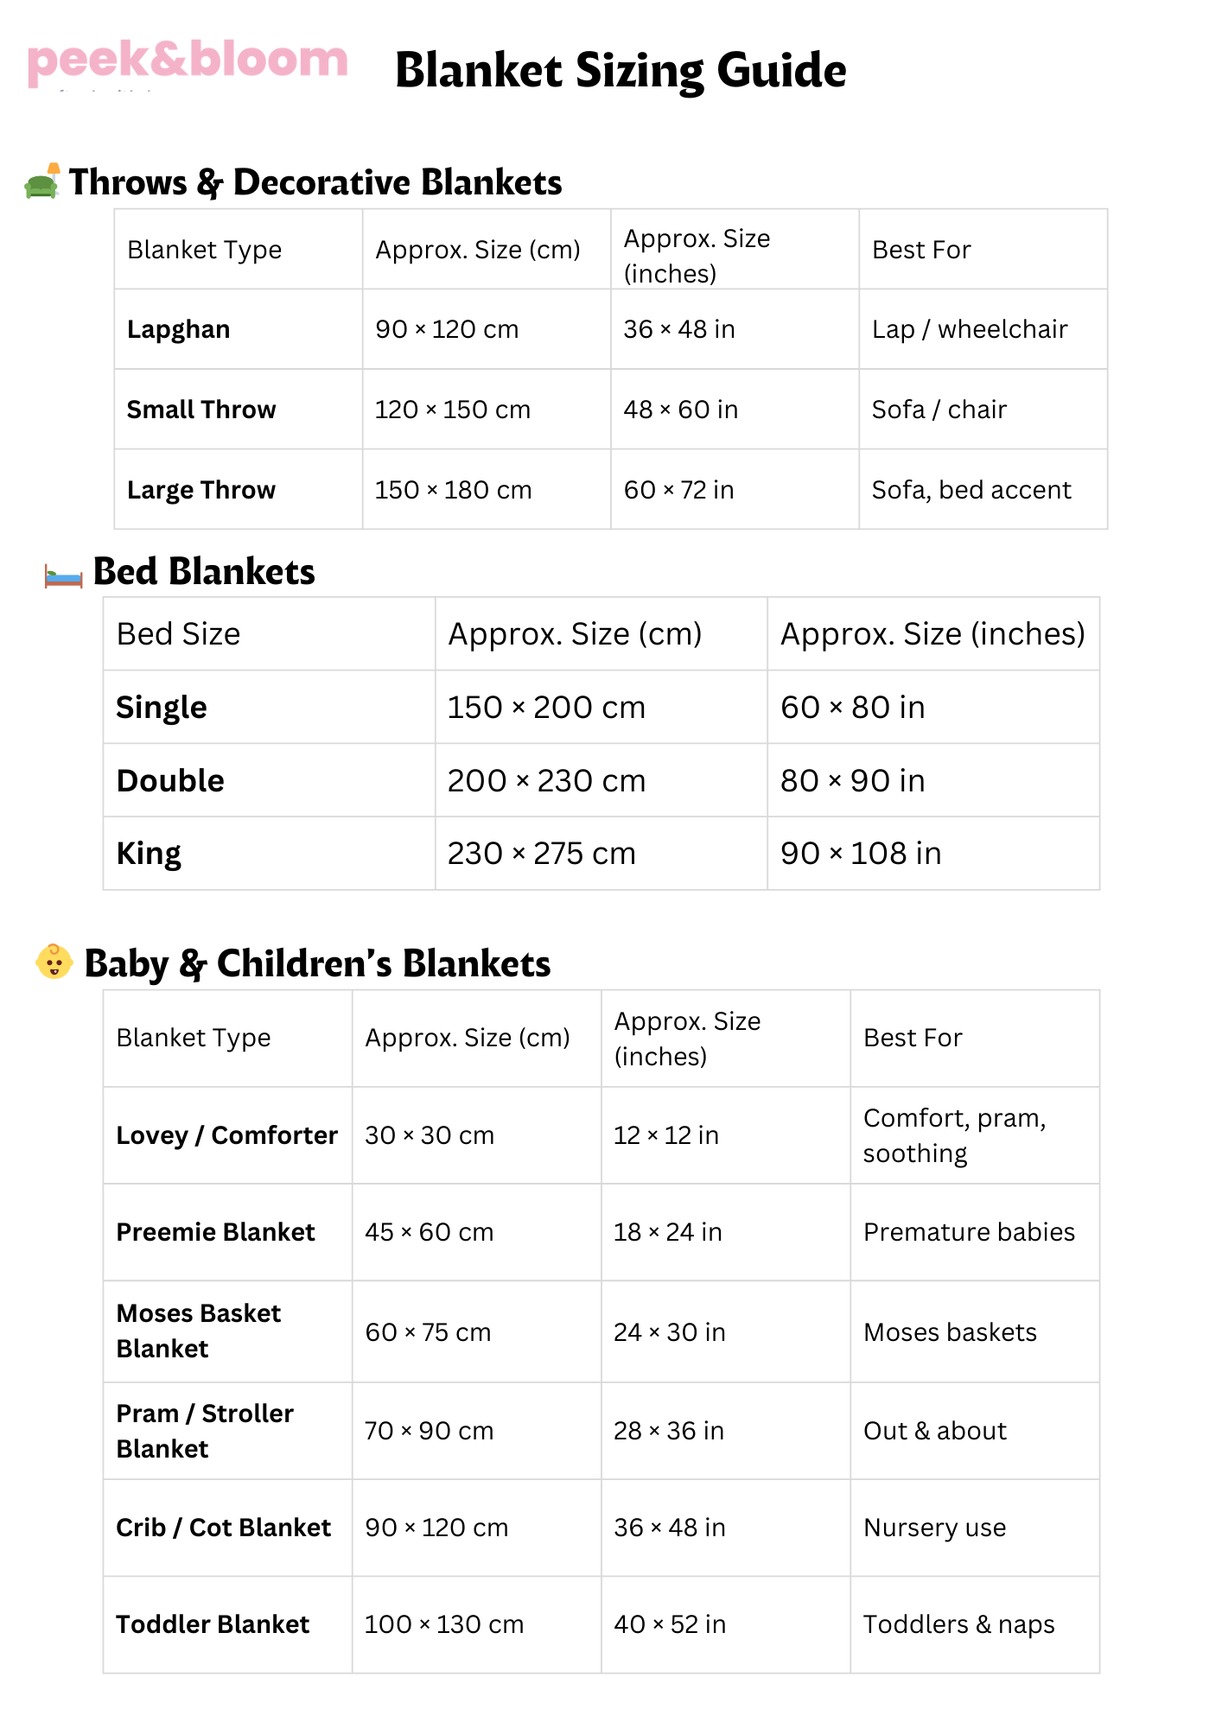Click the peek&bloom logo

click(x=188, y=62)
